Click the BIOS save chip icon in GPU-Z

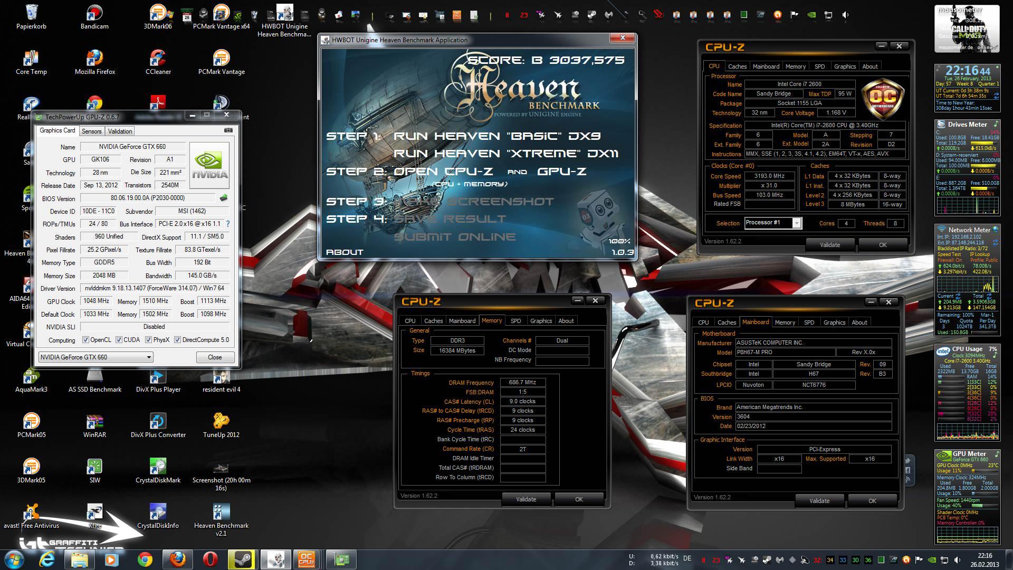pyautogui.click(x=224, y=198)
